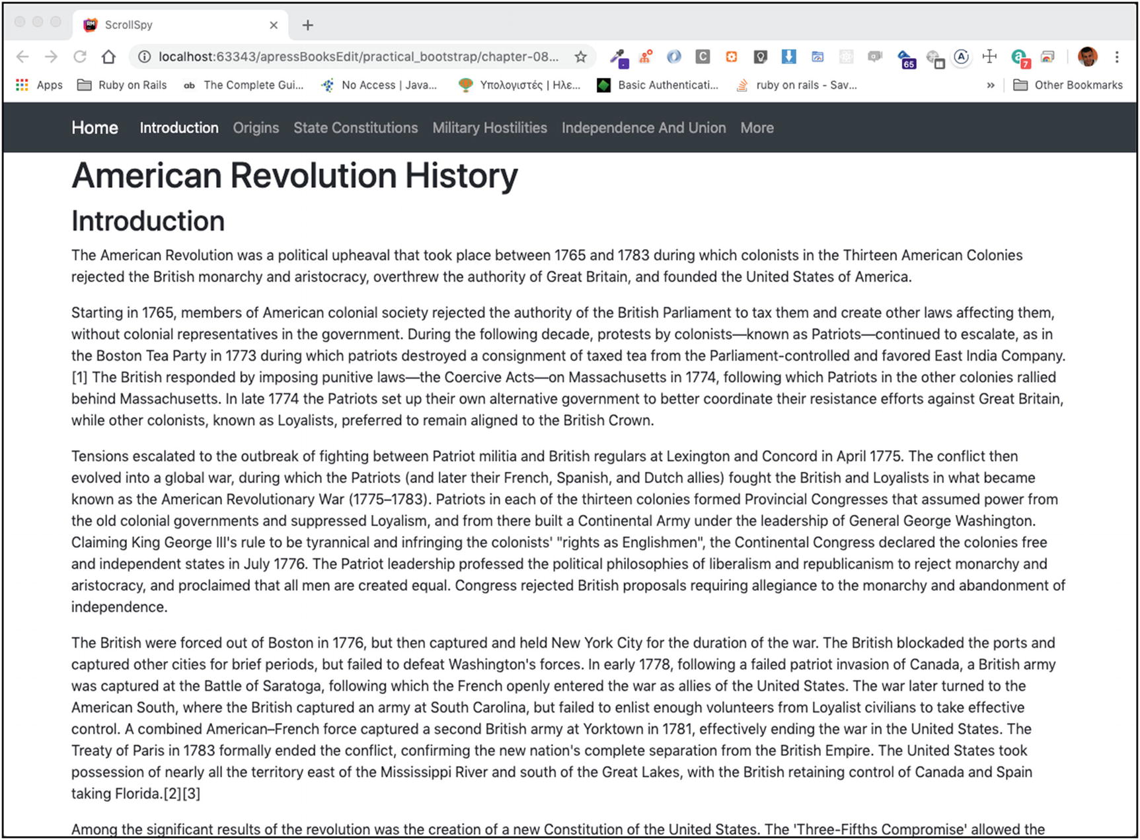Click the localhost address bar
1140x840 pixels.
point(357,57)
